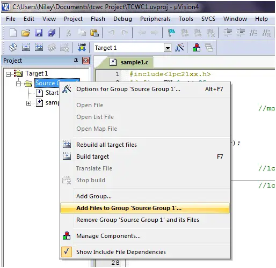Open the SVCS menu

pos(208,19)
